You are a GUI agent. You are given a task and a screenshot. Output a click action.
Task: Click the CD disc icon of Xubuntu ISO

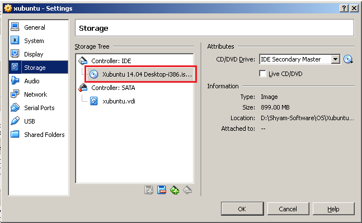(94, 74)
